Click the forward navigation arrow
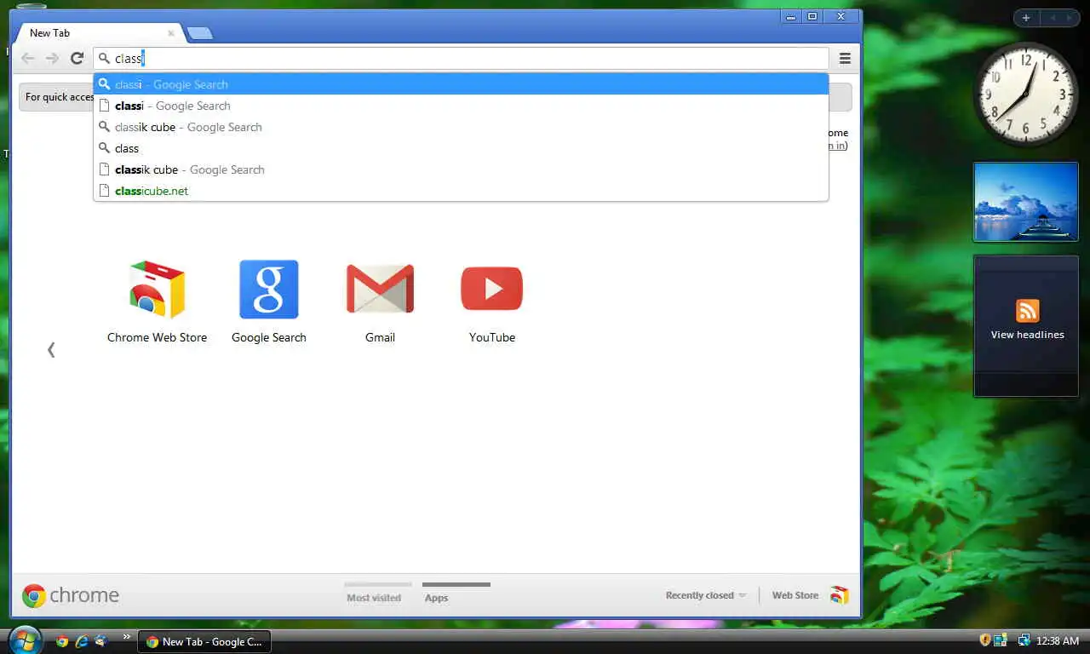Viewport: 1090px width, 654px height. 53,58
